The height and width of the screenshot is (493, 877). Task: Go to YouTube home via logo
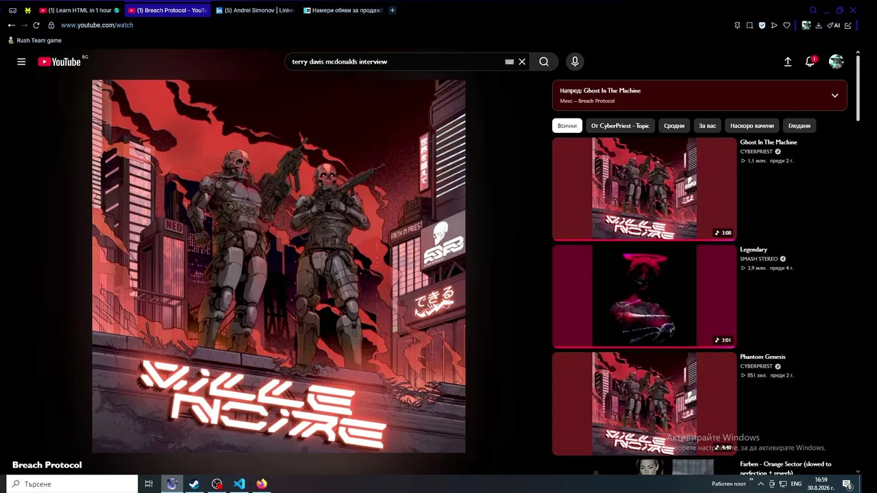pyautogui.click(x=60, y=62)
